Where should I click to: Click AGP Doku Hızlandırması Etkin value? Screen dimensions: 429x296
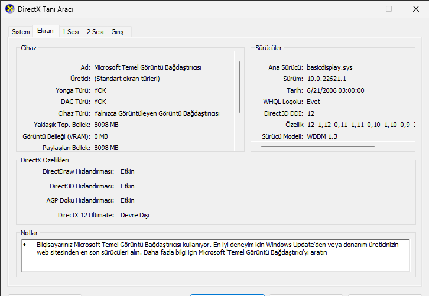pyautogui.click(x=128, y=200)
